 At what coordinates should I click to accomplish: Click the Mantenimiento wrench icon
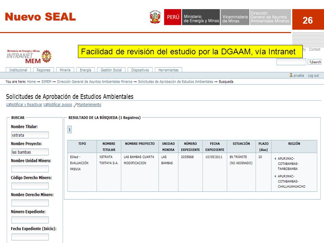[x=75, y=105]
